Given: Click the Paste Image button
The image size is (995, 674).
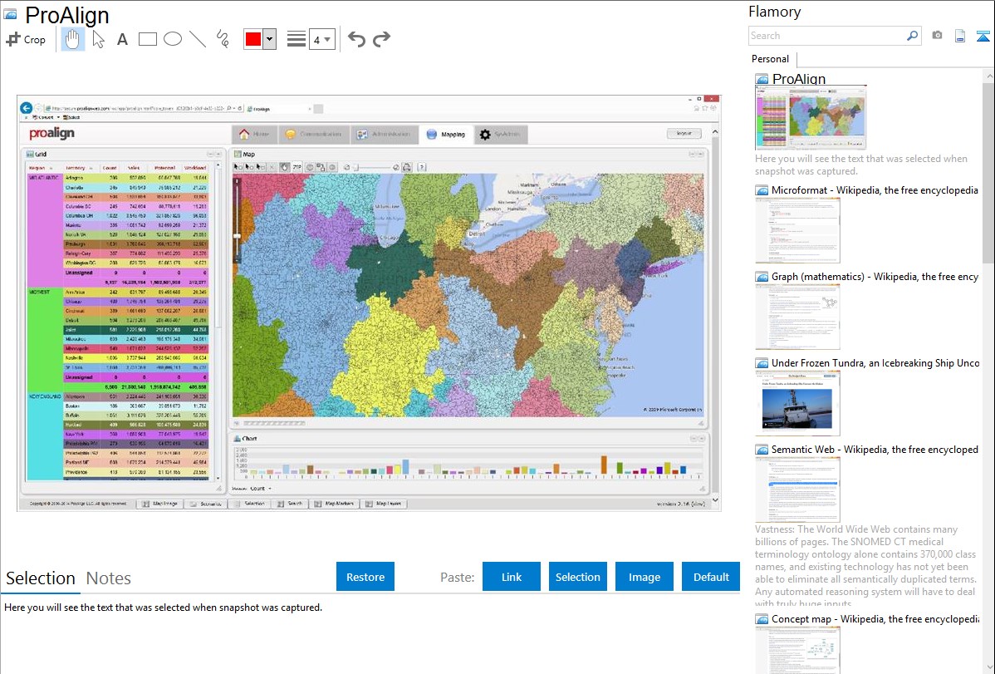Looking at the screenshot, I should pos(644,577).
